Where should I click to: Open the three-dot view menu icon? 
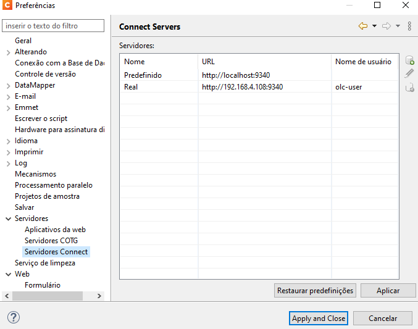point(409,26)
